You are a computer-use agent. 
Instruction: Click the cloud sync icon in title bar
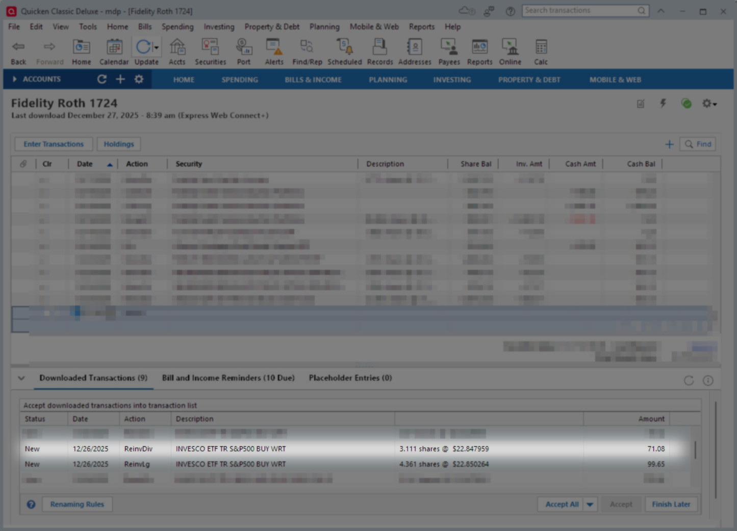pos(467,11)
